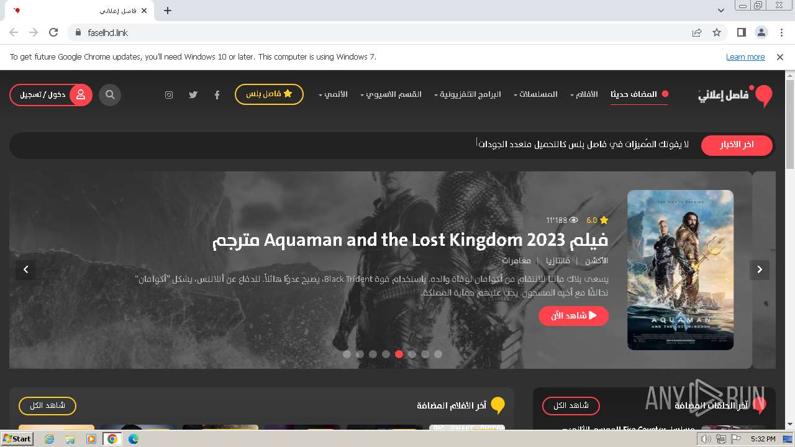Open the site search magnifier icon
The width and height of the screenshot is (795, 447).
click(x=110, y=95)
